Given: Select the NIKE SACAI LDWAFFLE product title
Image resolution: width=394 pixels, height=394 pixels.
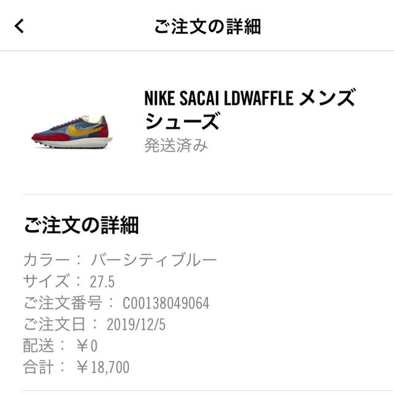Looking at the screenshot, I should point(250,110).
